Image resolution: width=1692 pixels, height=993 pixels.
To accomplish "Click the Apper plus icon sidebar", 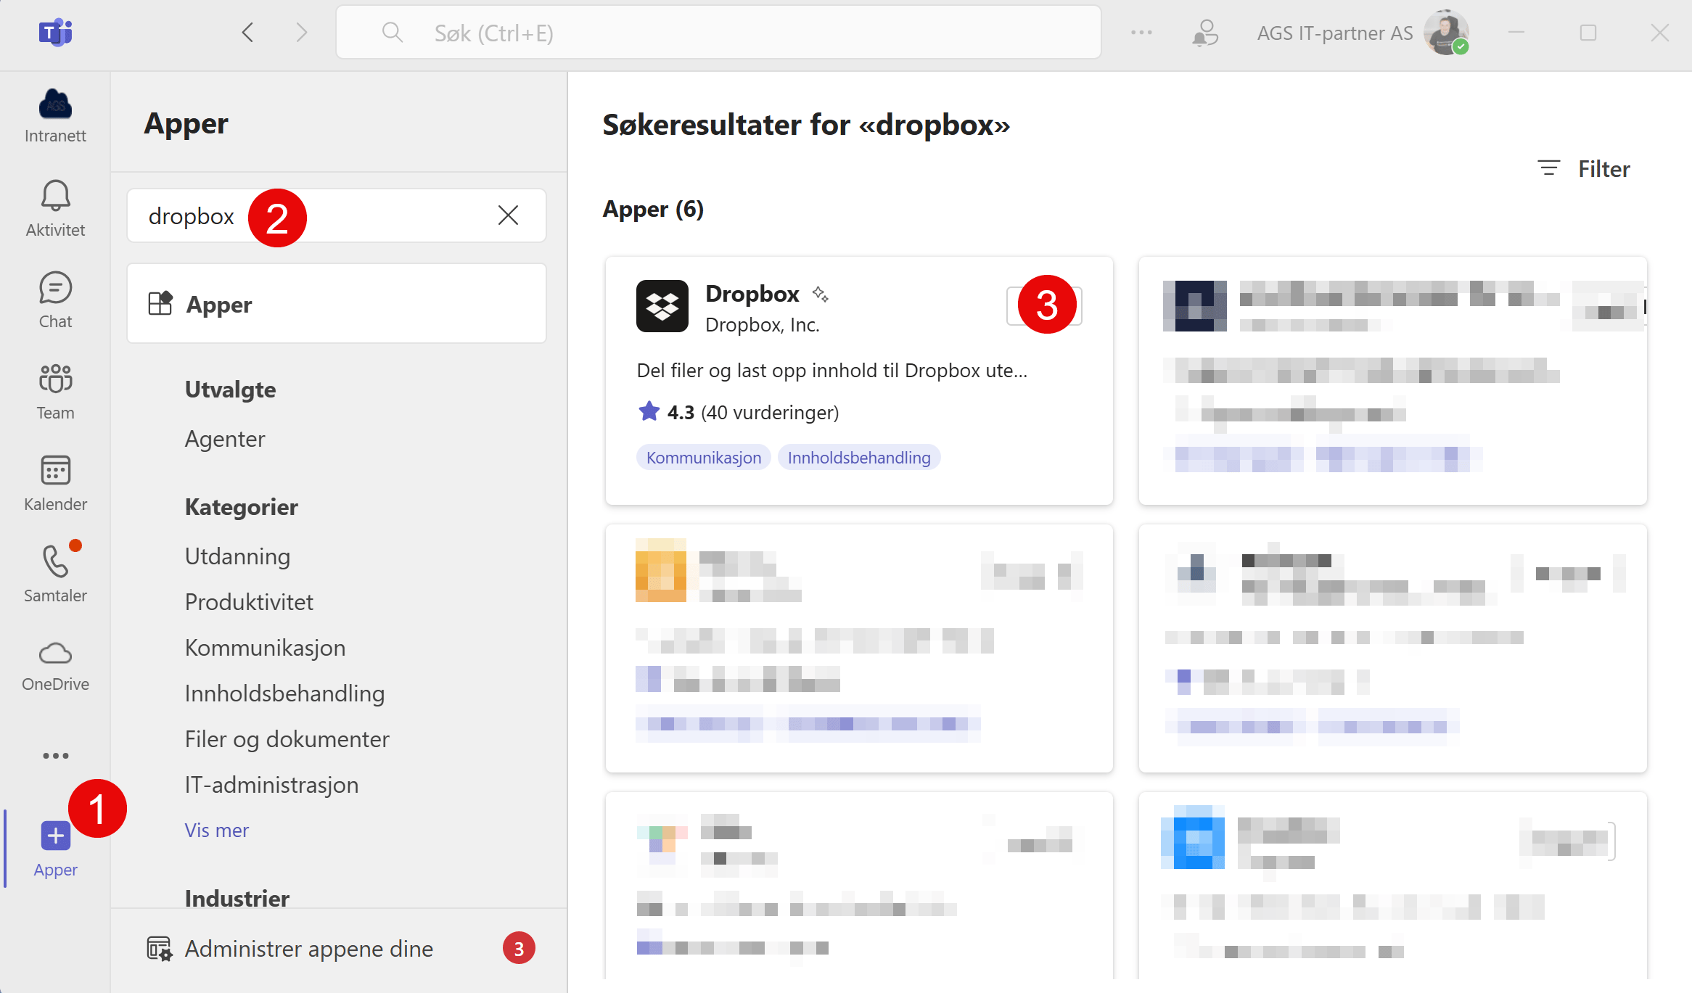I will click(54, 841).
